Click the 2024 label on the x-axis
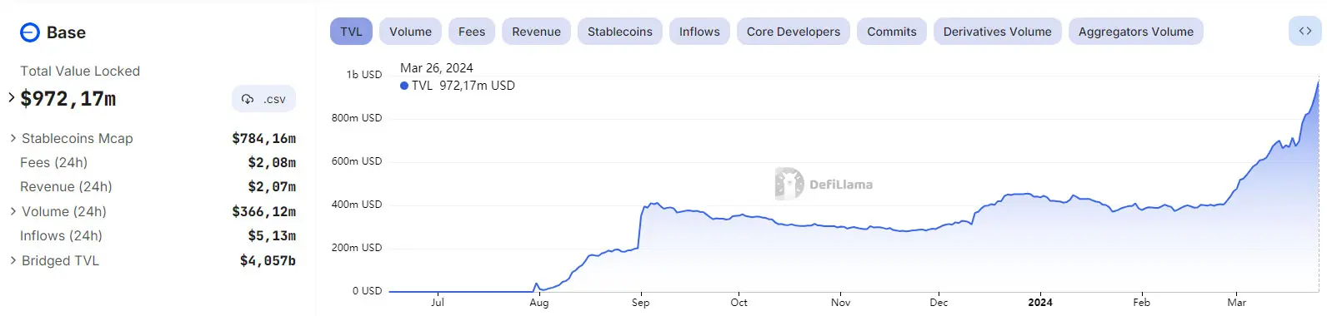Image resolution: width=1327 pixels, height=316 pixels. 1040,302
